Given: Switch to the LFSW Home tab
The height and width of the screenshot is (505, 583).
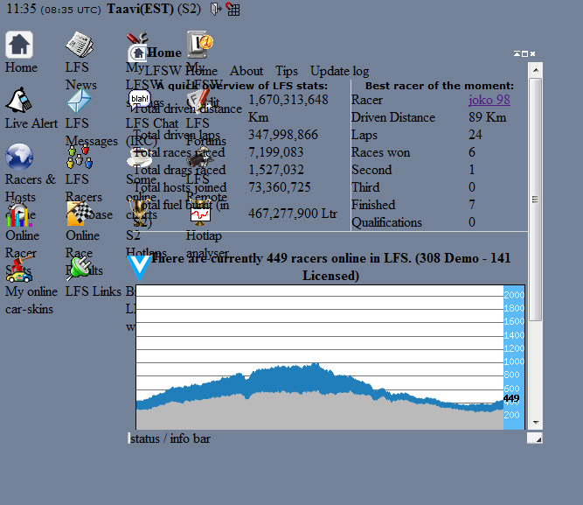Looking at the screenshot, I should [x=181, y=71].
